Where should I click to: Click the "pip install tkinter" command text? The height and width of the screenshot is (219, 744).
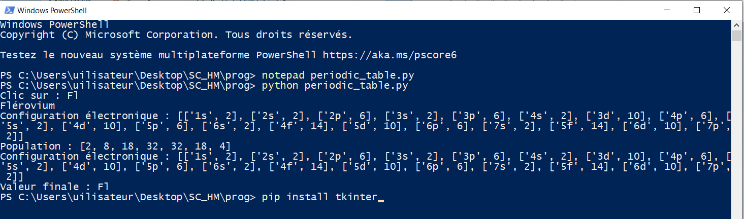[320, 197]
